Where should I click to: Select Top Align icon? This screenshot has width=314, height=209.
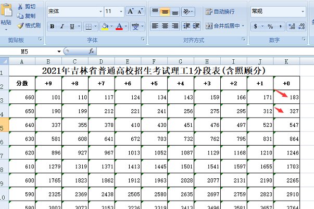(155, 11)
